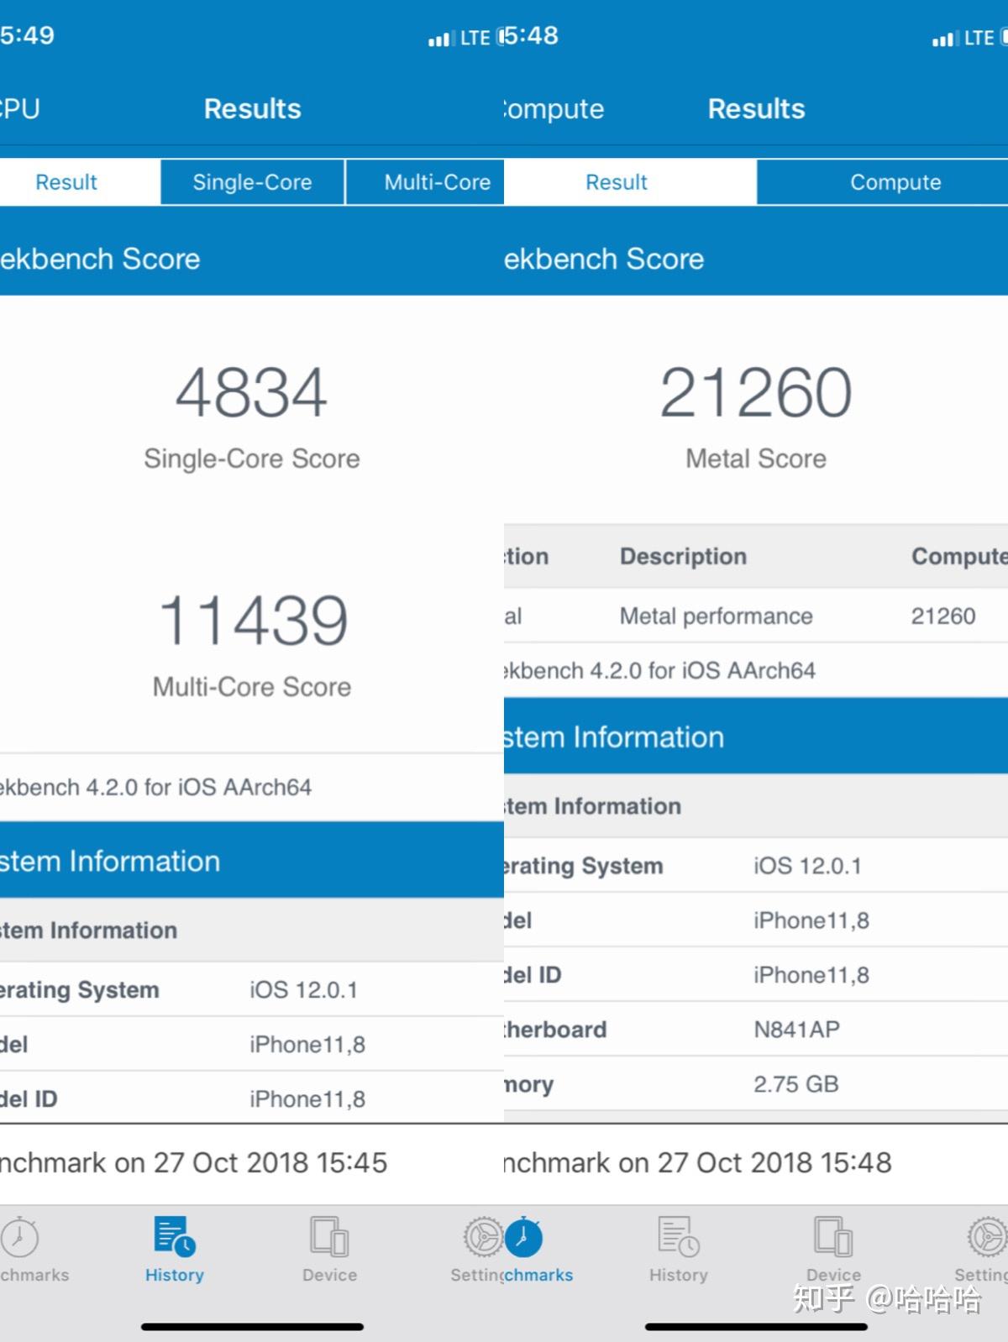Tap System Information blue header on left
Screen dimensions: 1008x1342
[x=252, y=861]
